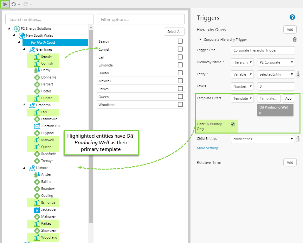Click the down arrow beside selectedEntity
Viewport: 303px width, 243px height.
pyautogui.click(x=298, y=74)
